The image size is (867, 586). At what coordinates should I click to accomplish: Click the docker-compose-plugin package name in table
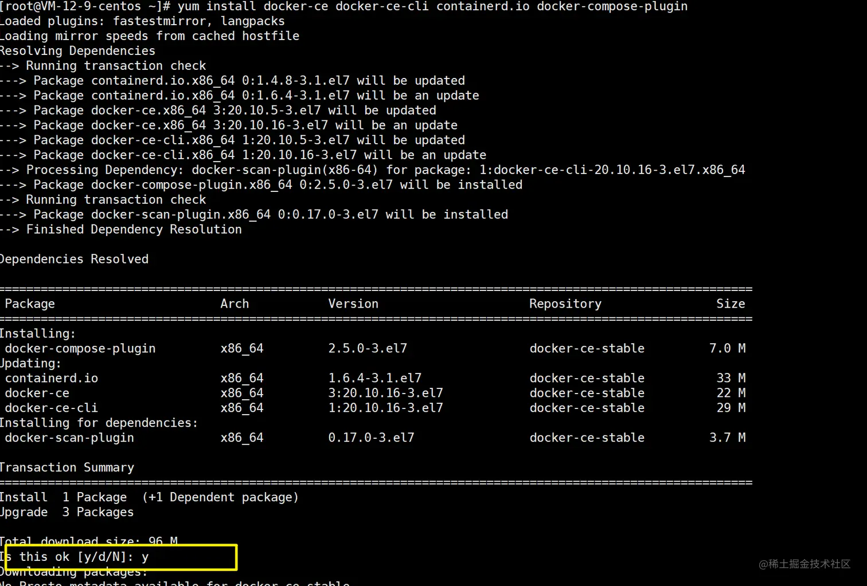(80, 349)
